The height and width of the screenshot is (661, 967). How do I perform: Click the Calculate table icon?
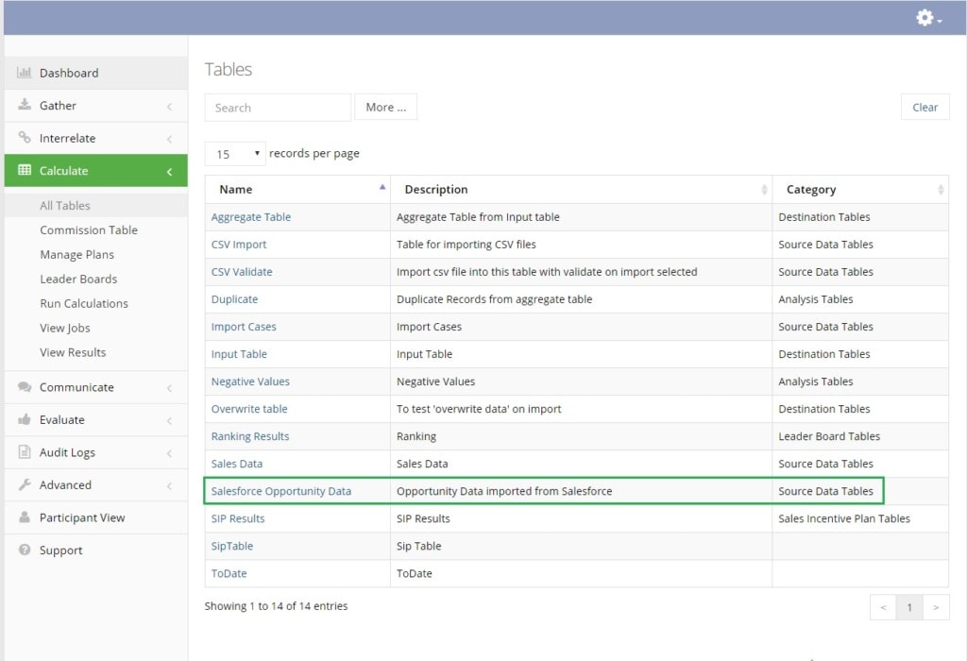[x=24, y=170]
